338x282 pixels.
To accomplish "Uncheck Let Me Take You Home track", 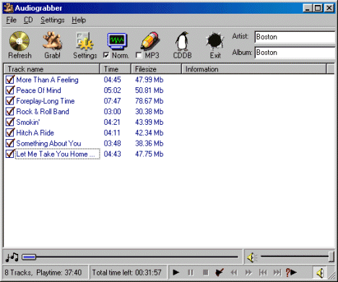I will point(10,154).
